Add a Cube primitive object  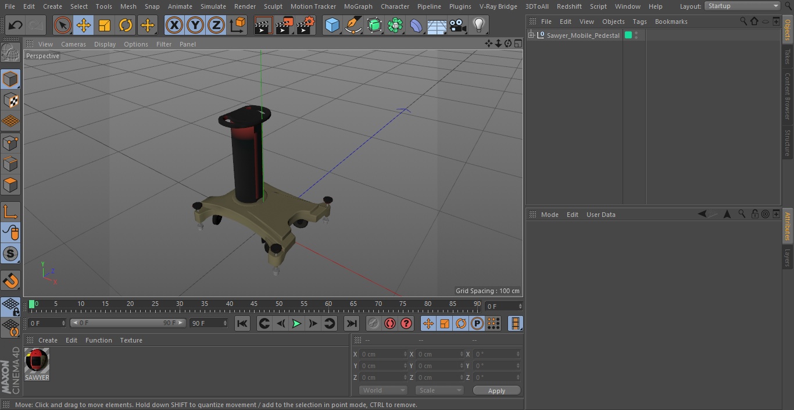(332, 25)
